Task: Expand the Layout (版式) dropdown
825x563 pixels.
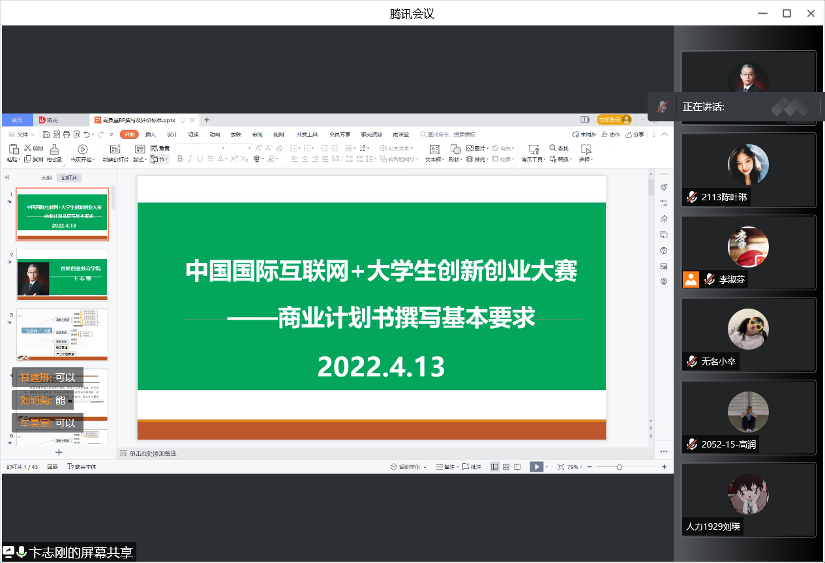Action: [x=140, y=159]
